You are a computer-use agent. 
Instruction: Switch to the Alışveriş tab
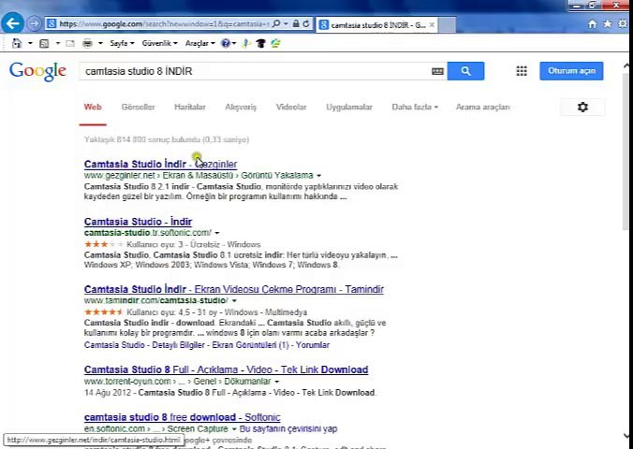[241, 107]
